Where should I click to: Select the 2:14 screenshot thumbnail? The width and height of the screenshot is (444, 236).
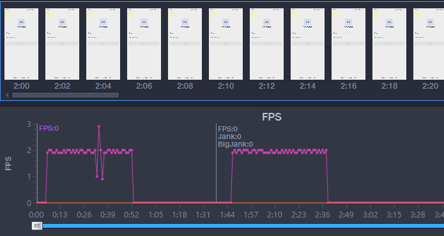(307, 44)
